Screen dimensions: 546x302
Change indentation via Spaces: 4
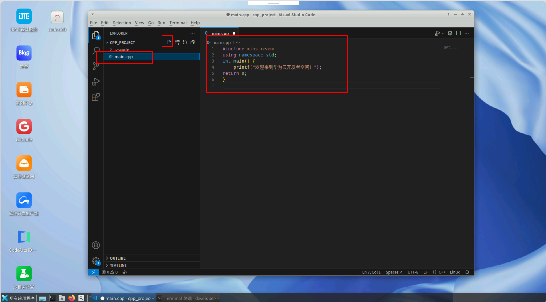[x=394, y=272]
